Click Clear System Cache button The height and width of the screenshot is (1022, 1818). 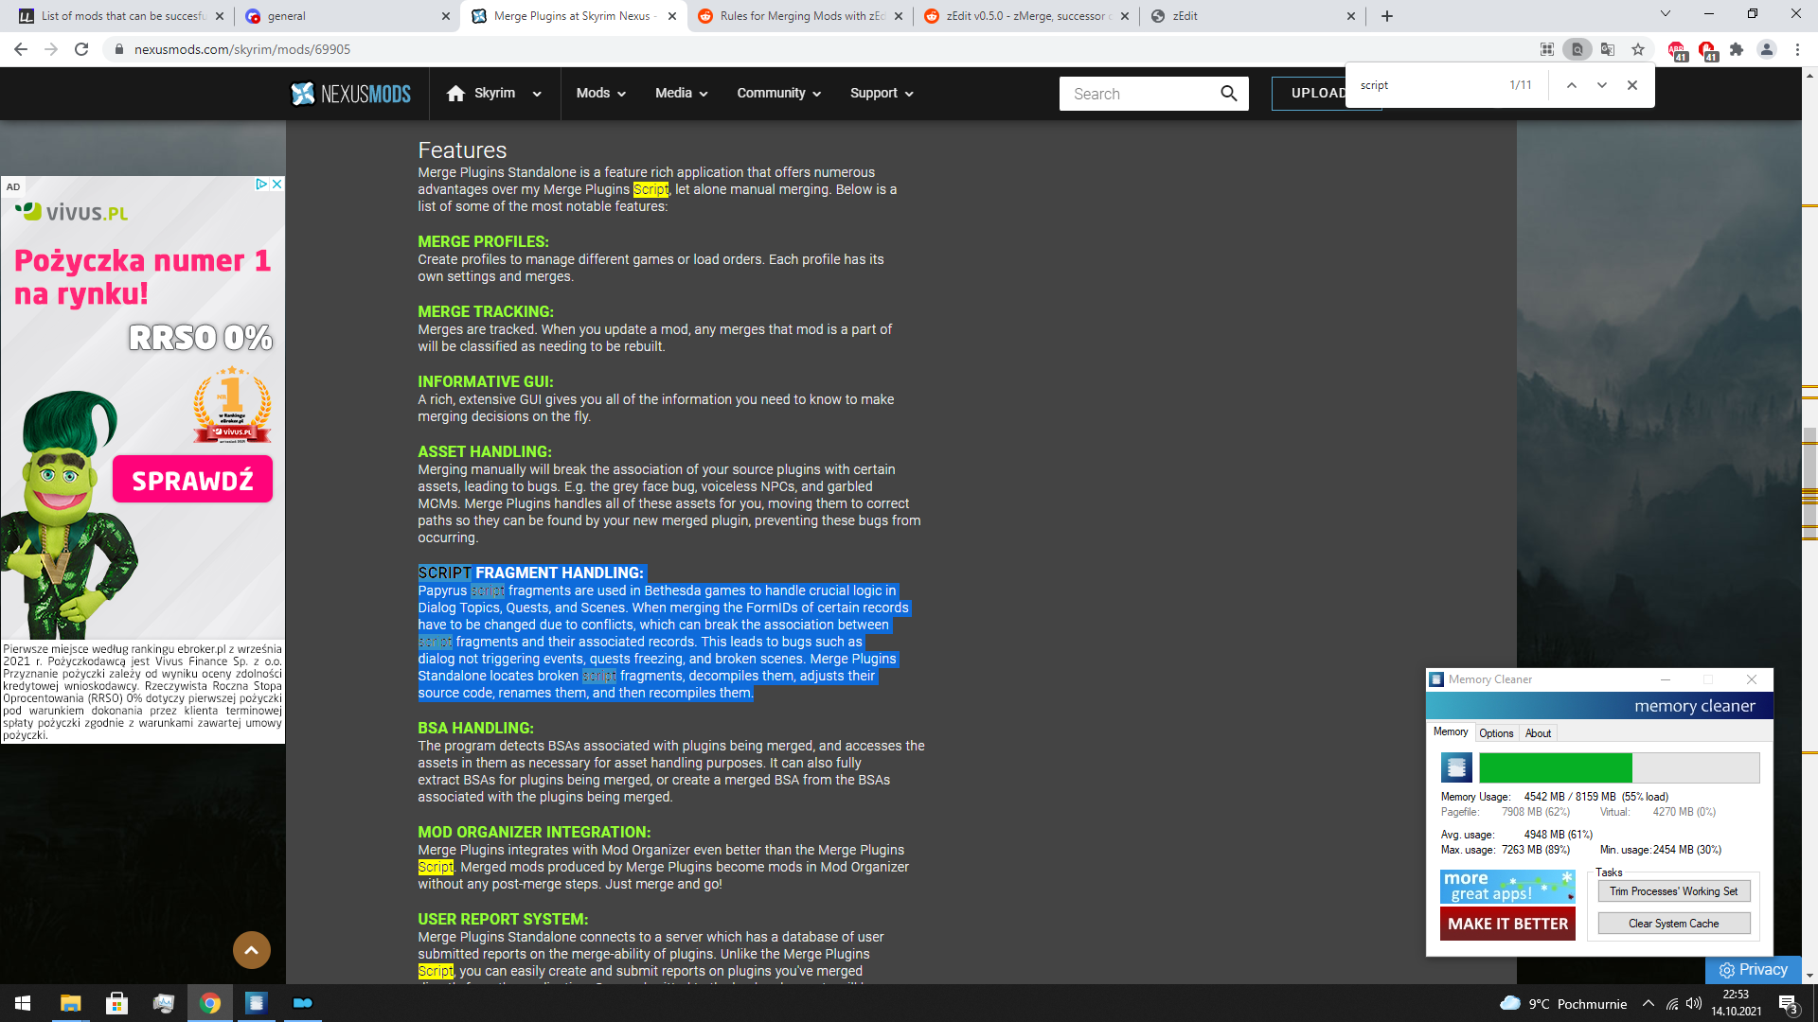click(x=1674, y=924)
